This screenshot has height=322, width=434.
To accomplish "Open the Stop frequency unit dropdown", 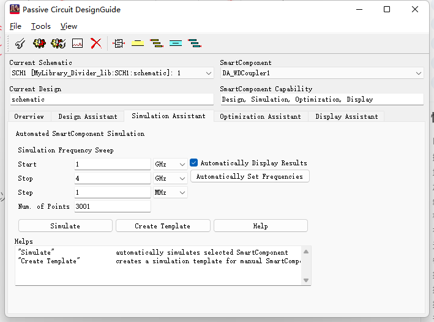I will pyautogui.click(x=170, y=178).
